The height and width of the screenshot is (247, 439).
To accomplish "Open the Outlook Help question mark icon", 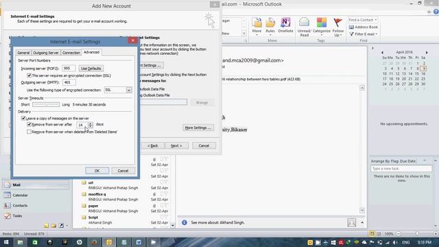I will (x=436, y=12).
